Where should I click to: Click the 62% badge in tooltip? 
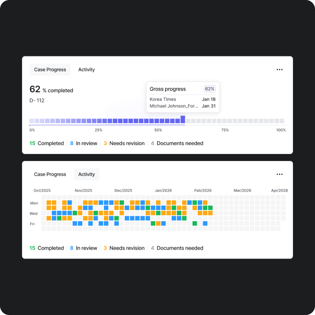210,89
